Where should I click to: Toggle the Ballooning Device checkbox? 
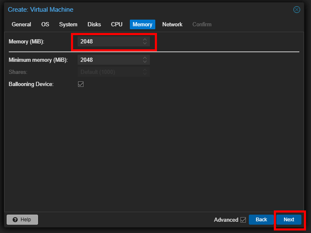(x=81, y=84)
